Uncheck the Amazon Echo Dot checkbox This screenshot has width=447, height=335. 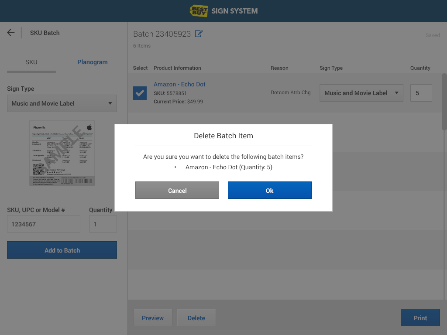[140, 93]
